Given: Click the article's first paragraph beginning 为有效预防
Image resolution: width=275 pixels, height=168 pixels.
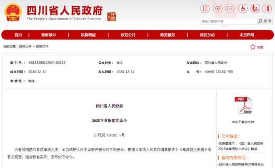Looking at the screenshot, I should tap(109, 153).
